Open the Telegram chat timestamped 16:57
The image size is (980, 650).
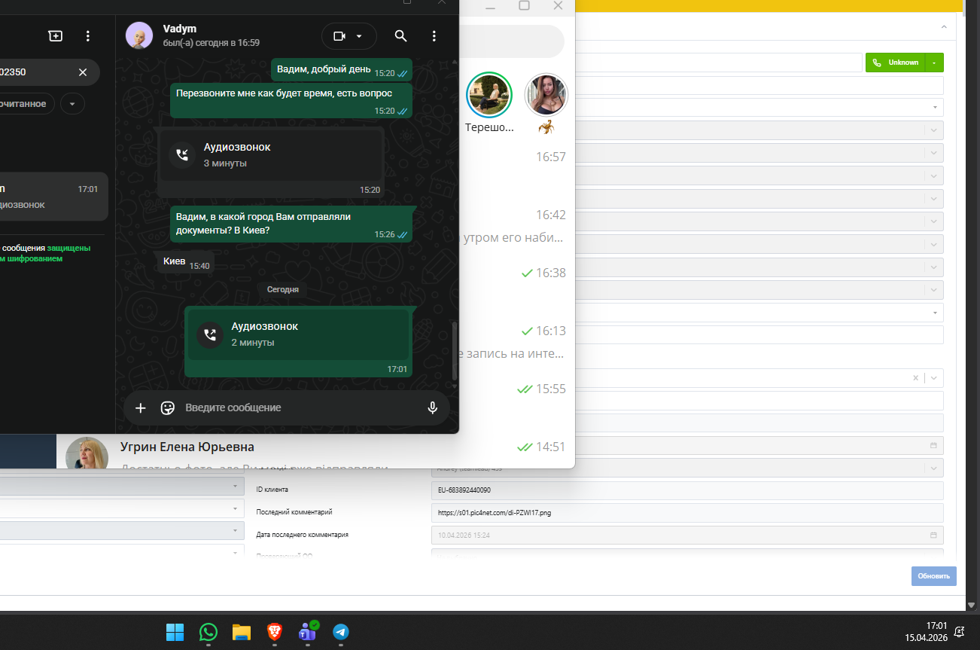point(516,164)
